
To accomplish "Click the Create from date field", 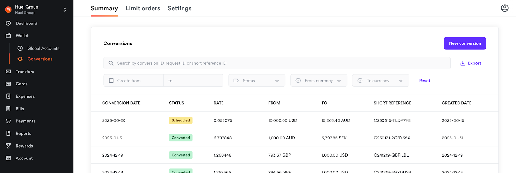I will 133,81.
